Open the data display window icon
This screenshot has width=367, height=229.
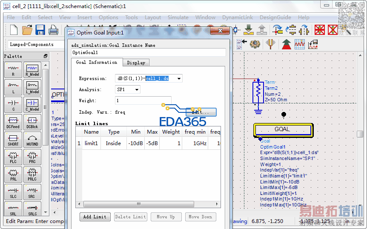(x=300, y=44)
